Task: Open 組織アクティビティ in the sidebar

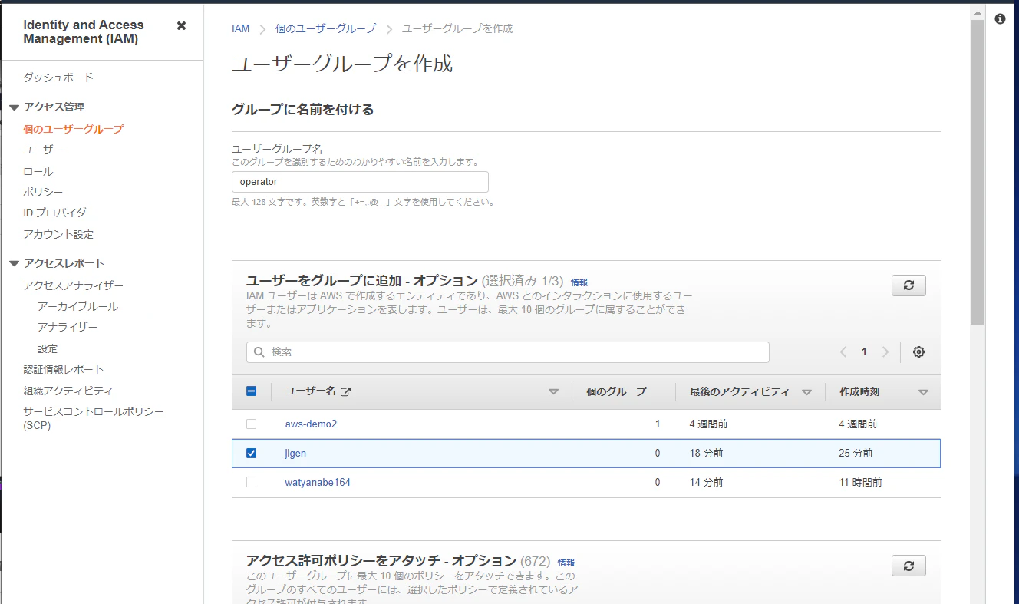Action: pyautogui.click(x=68, y=391)
